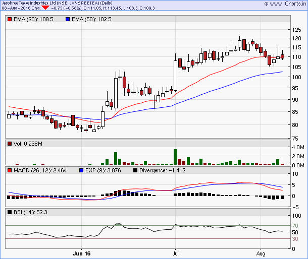Click the Vol: 0.268M label
308x259 pixels.
[28, 144]
